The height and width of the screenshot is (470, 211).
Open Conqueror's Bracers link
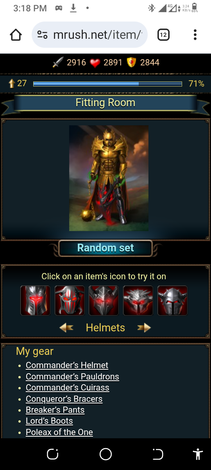click(64, 399)
